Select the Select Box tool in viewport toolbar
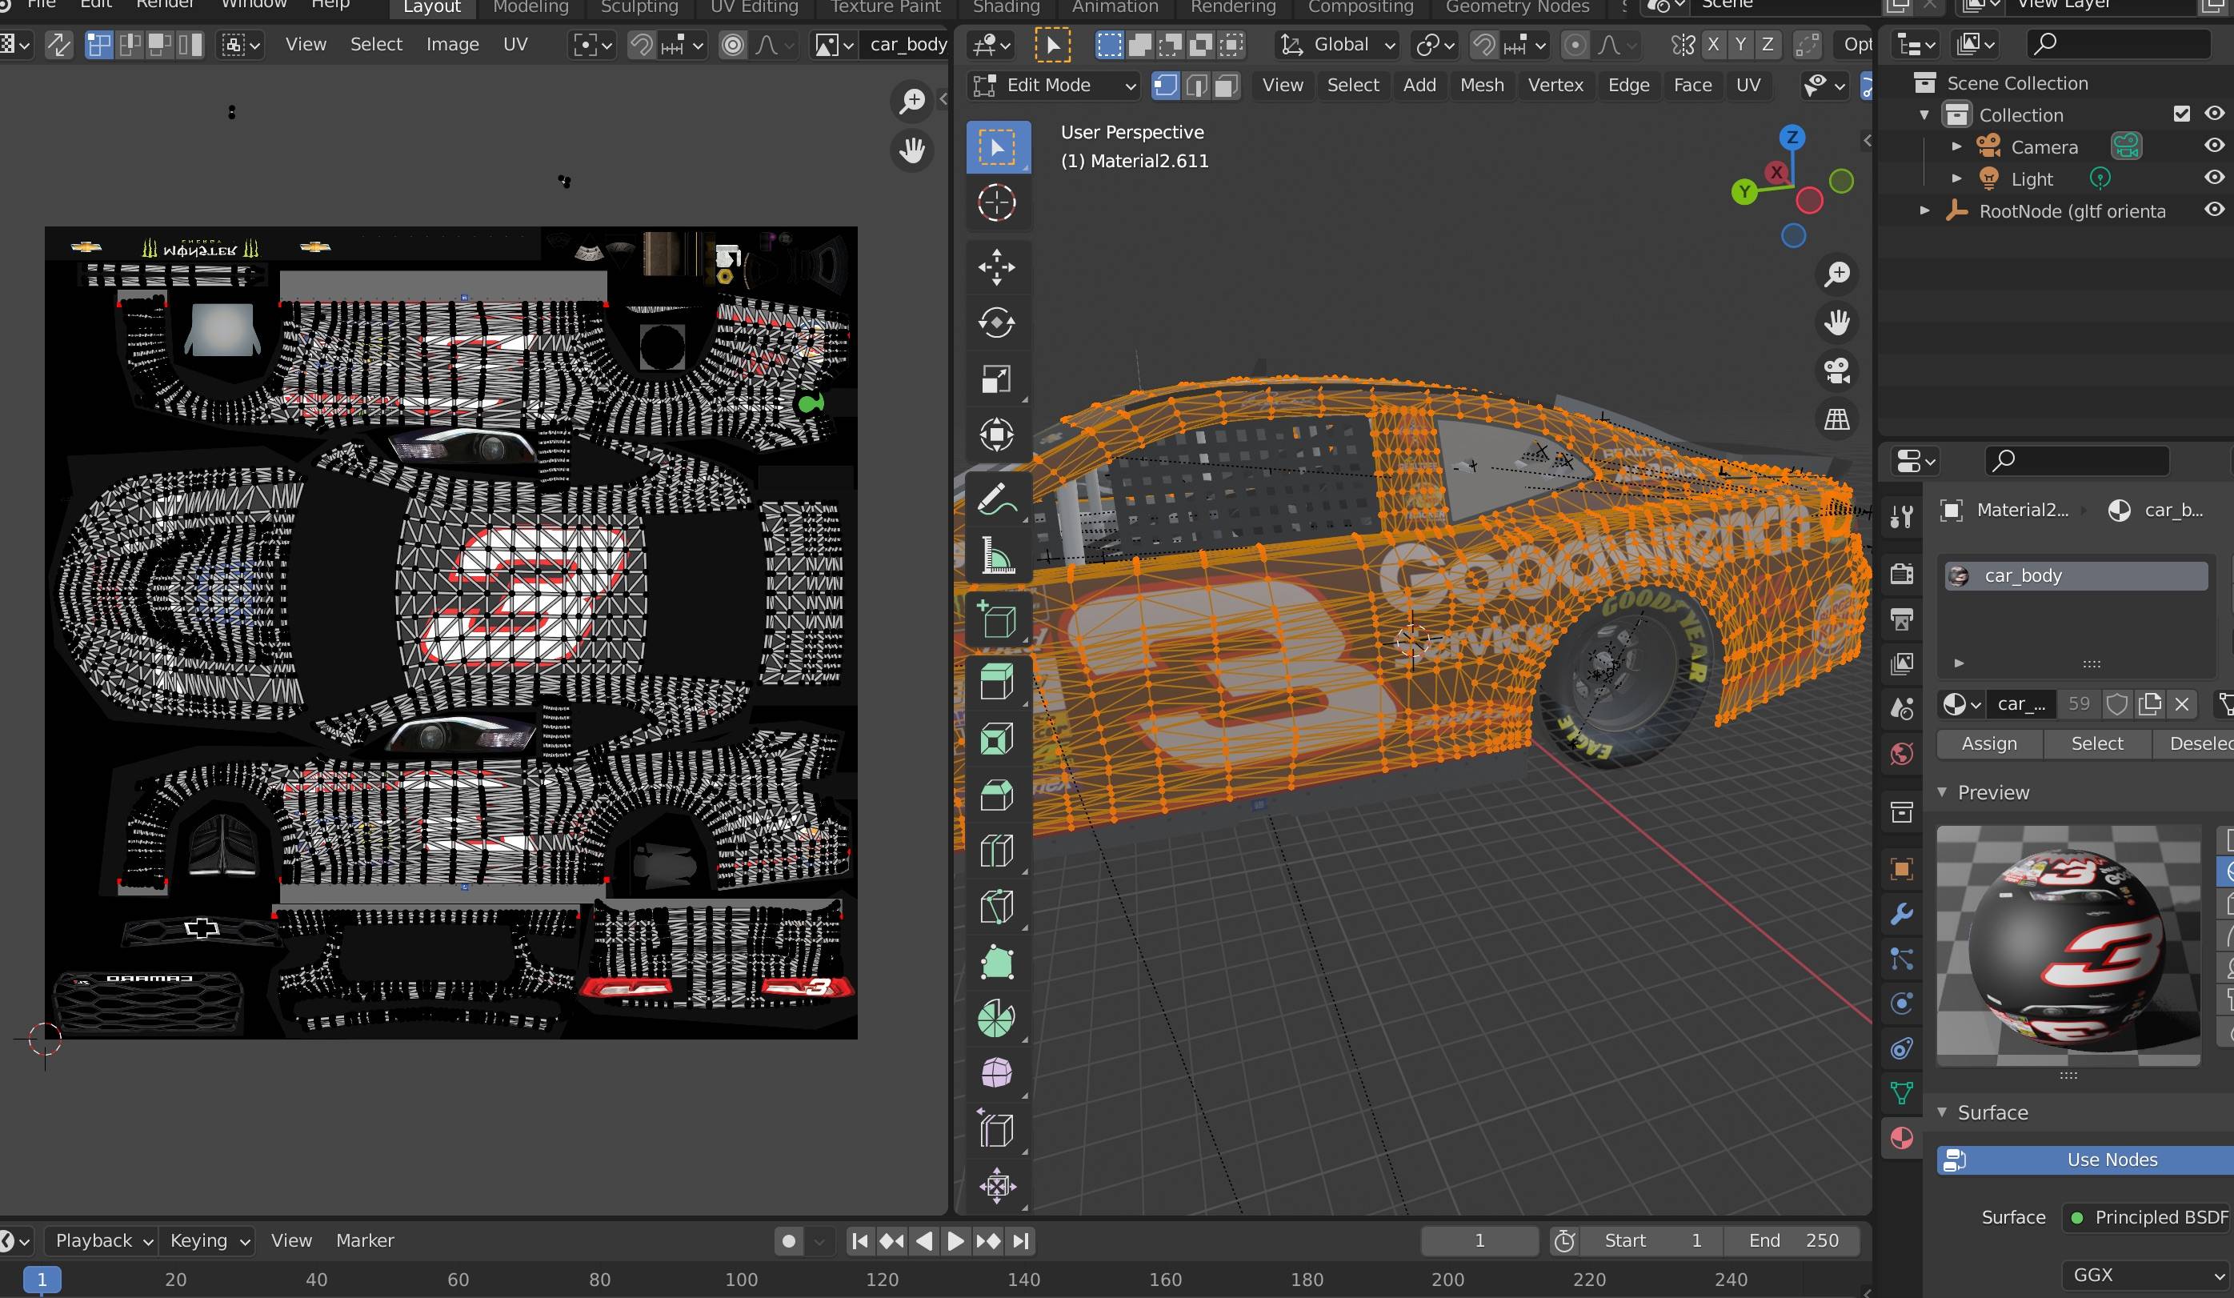The width and height of the screenshot is (2234, 1298). [997, 147]
